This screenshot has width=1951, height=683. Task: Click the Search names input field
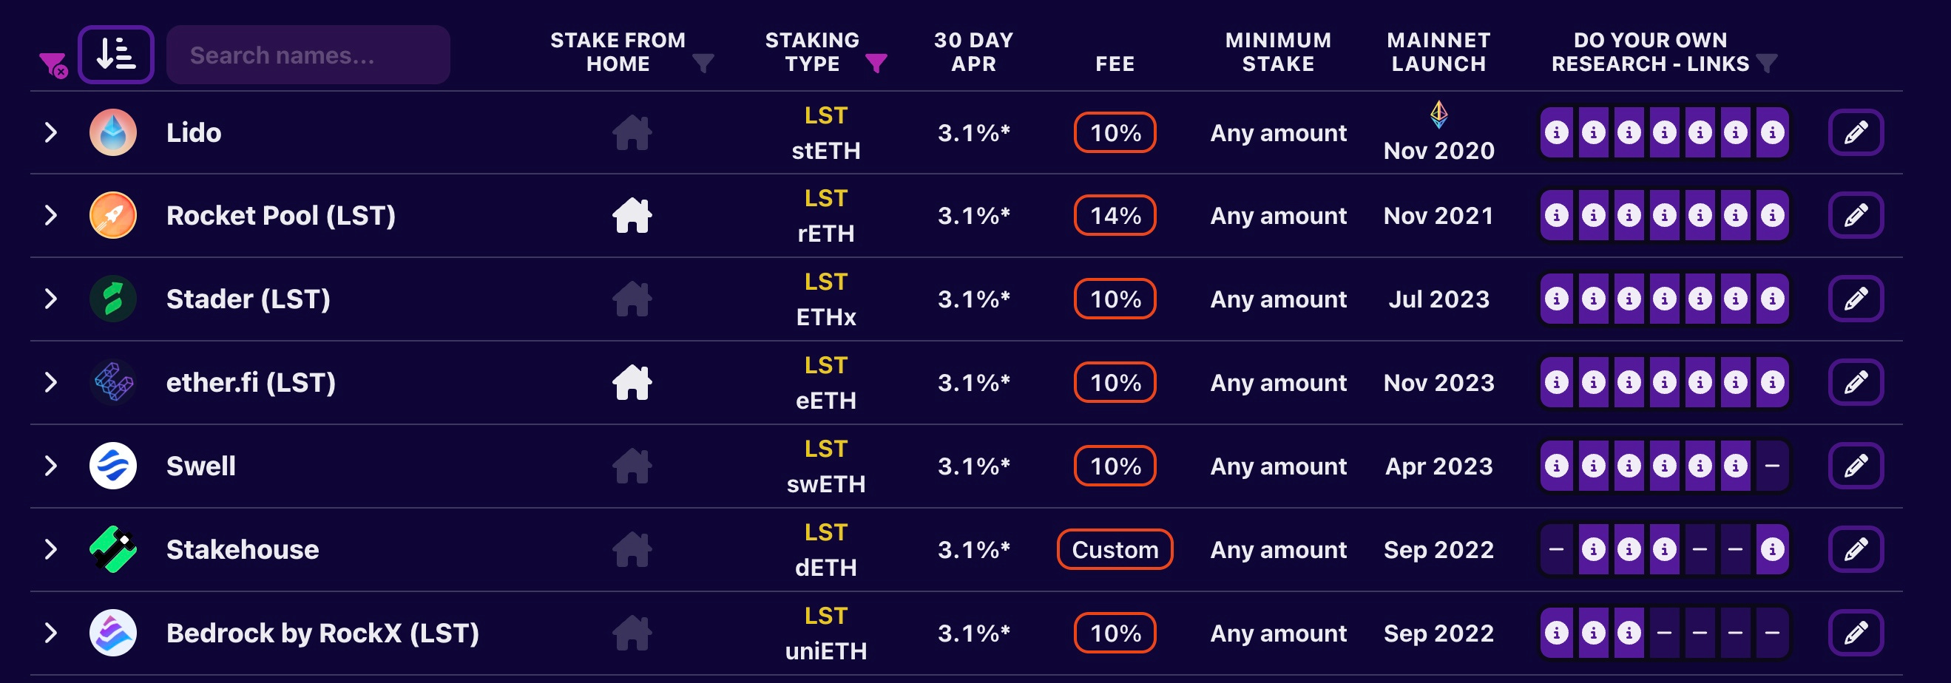pos(308,55)
